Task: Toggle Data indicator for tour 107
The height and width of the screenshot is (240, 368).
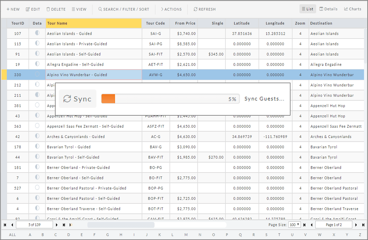Action: coord(37,33)
